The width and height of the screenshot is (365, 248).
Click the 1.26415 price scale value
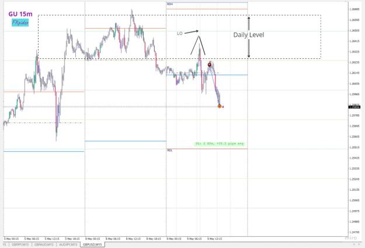[x=354, y=41]
